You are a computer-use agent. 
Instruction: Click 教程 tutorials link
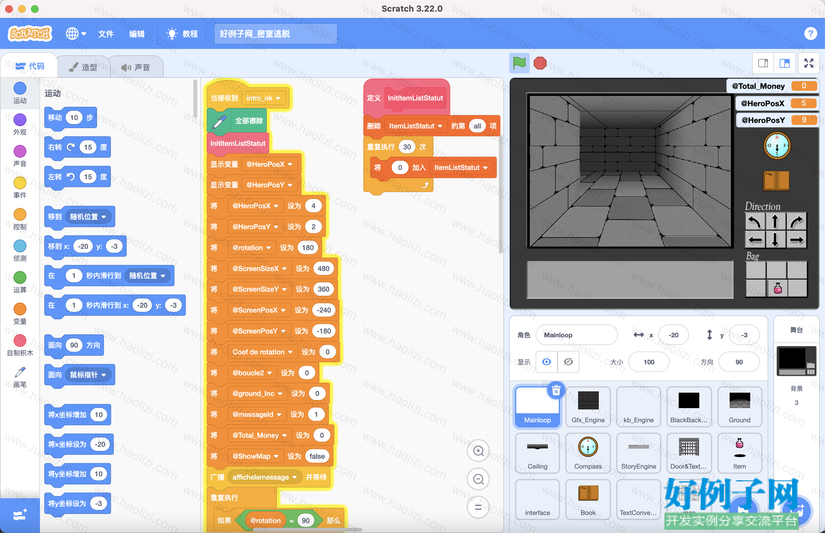[190, 33]
